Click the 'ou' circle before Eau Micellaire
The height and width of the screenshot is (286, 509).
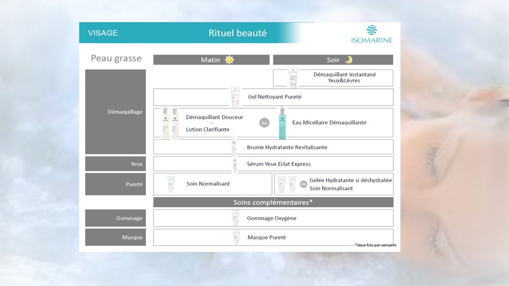pos(264,123)
